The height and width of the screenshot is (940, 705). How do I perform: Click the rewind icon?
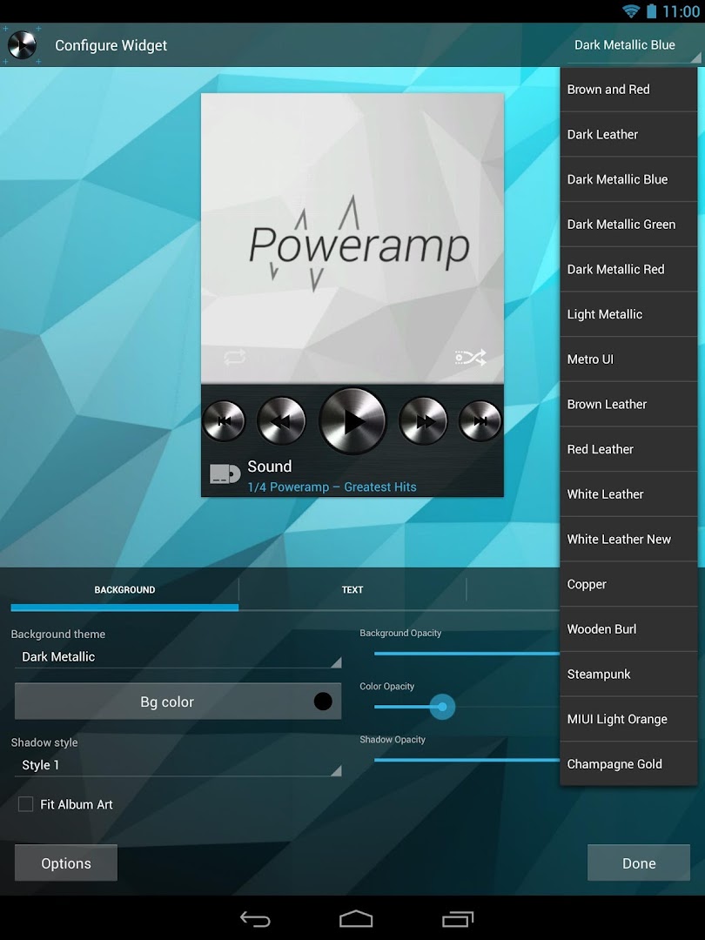pos(280,420)
